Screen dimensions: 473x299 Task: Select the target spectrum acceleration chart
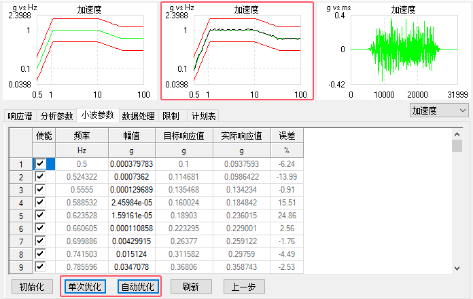point(80,51)
